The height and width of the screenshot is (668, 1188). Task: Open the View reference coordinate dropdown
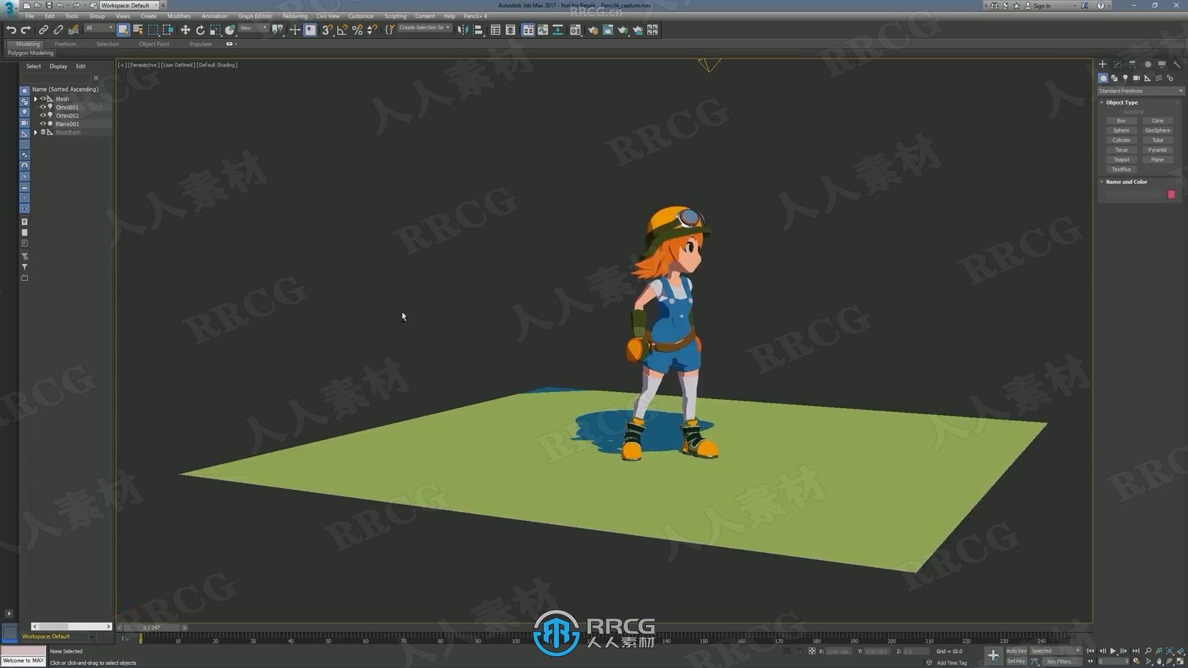pyautogui.click(x=253, y=28)
